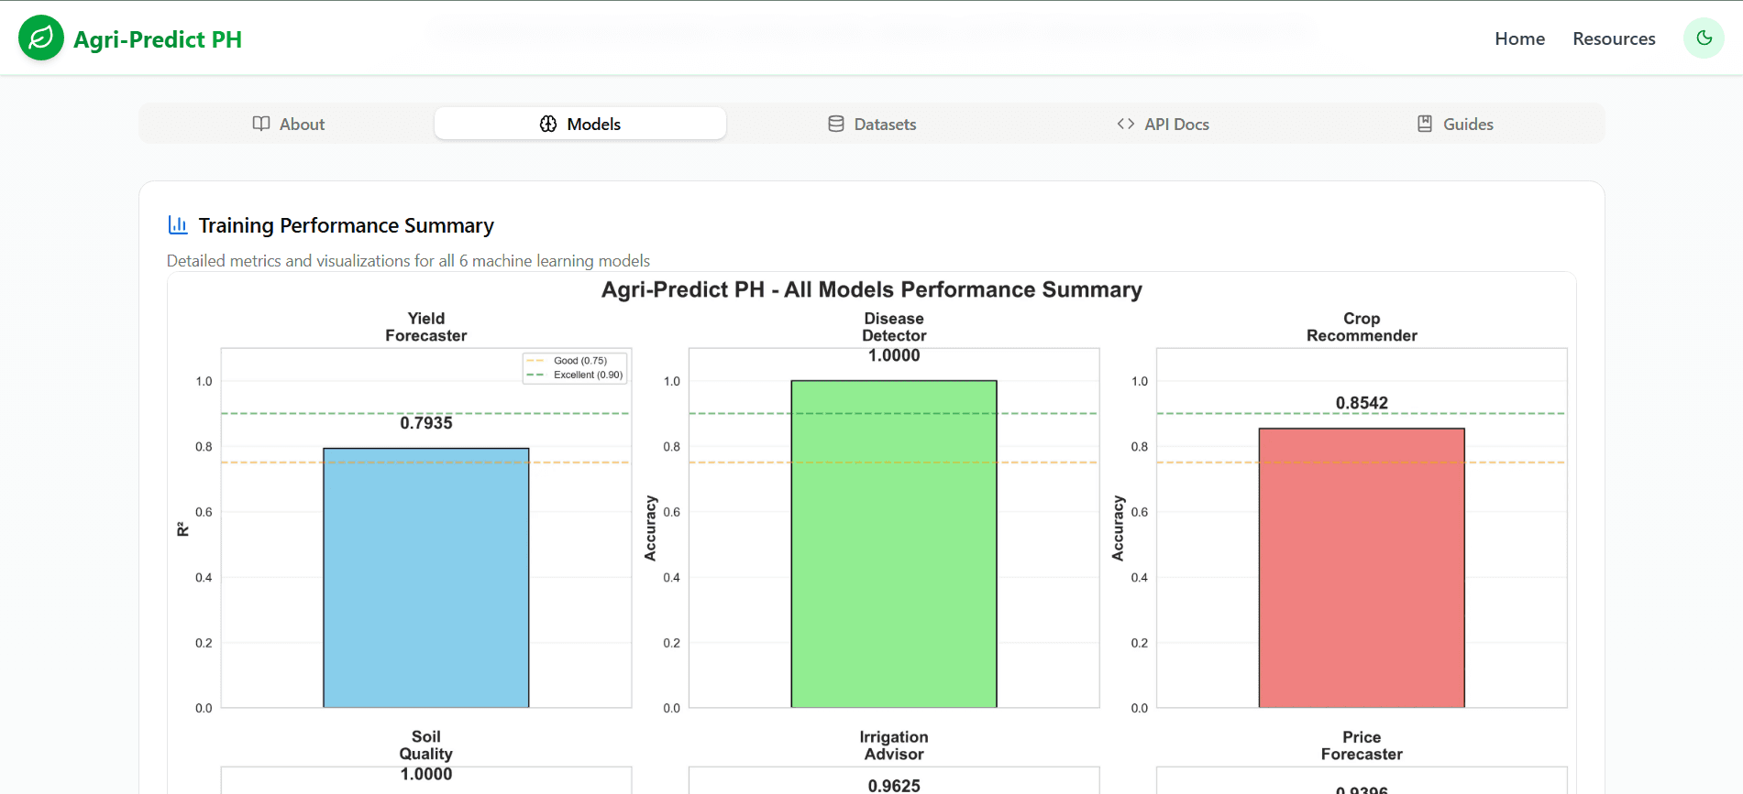Click the Agri-Predict PH brand title
This screenshot has height=794, width=1743.
coord(158,39)
